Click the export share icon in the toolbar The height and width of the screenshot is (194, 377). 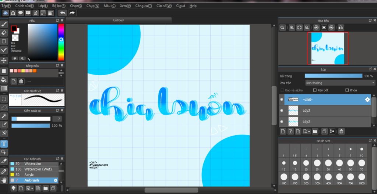13,13
